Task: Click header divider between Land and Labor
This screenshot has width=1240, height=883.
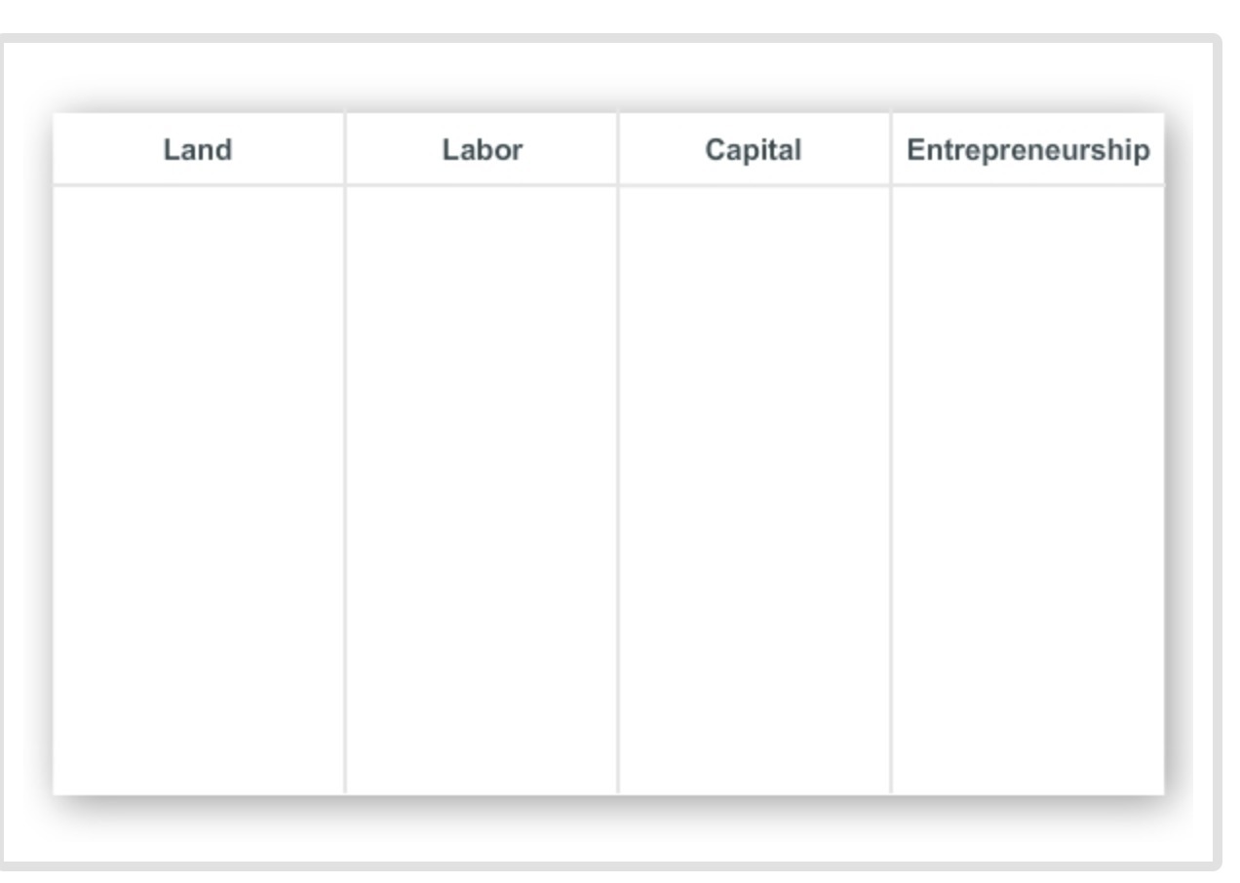Action: tap(345, 148)
